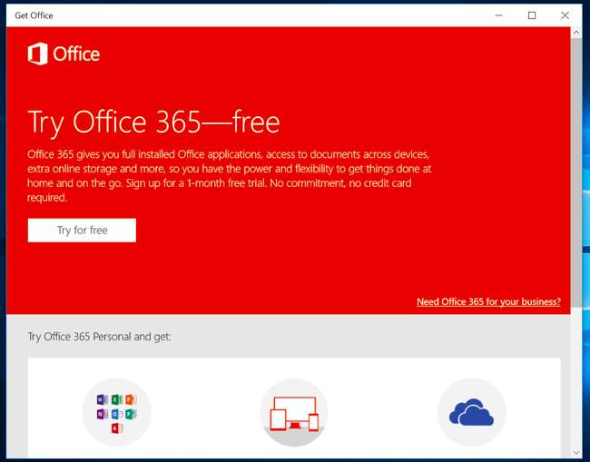
Task: Click the red multi-device icon
Action: click(294, 413)
